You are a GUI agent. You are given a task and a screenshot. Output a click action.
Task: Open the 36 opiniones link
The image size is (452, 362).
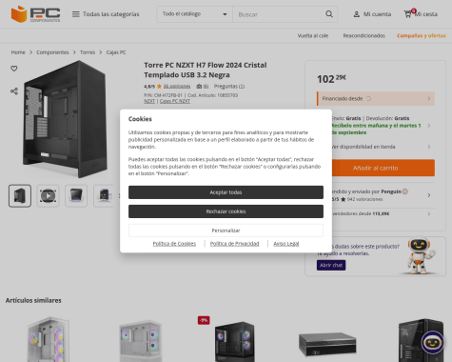point(177,86)
